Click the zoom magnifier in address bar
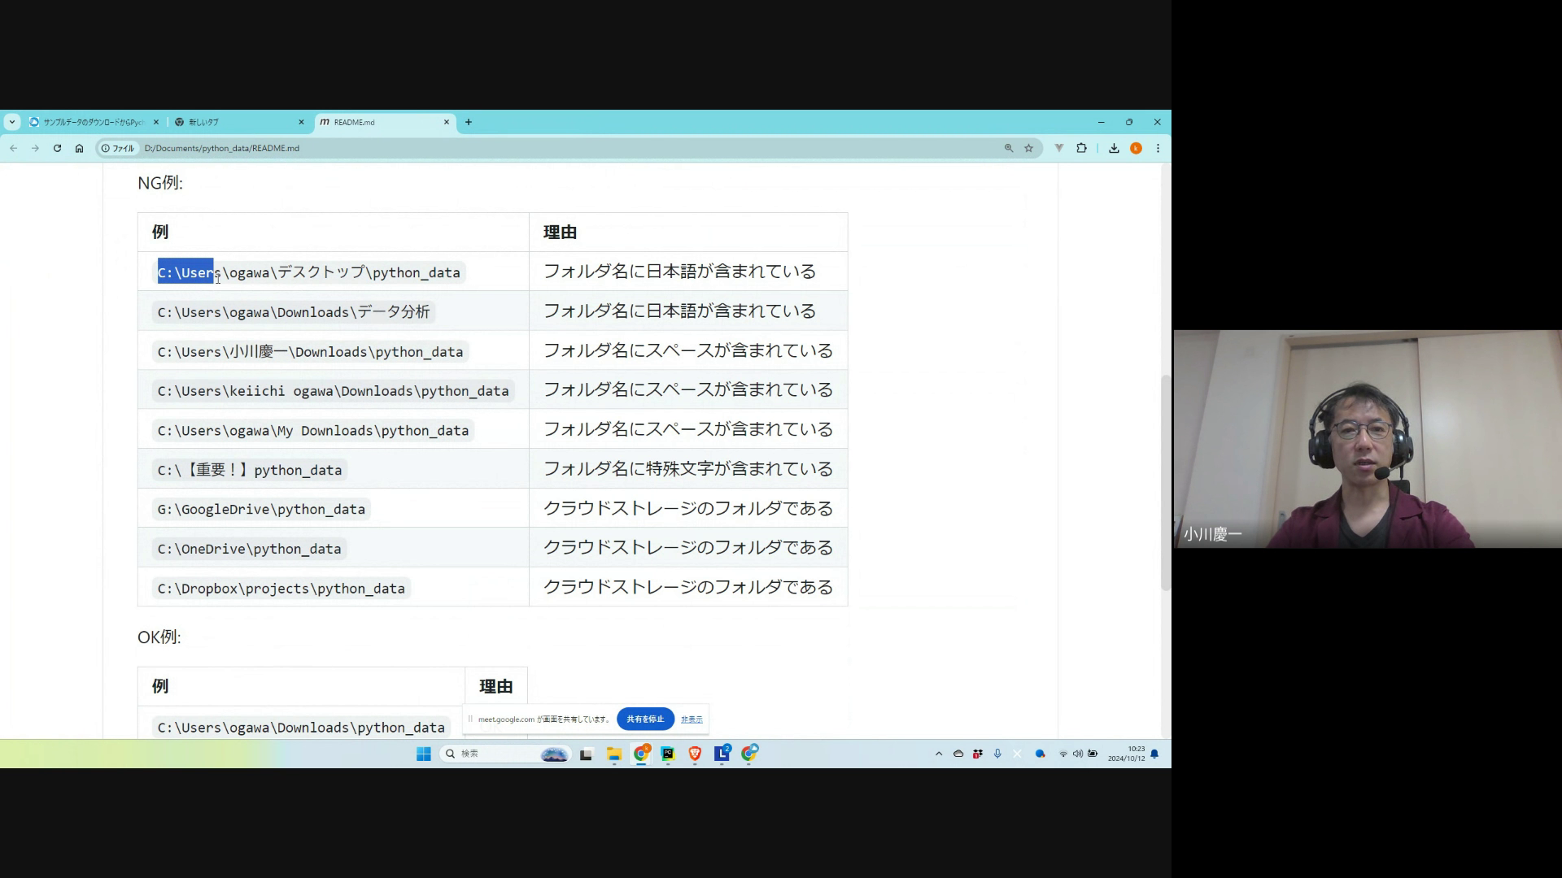The width and height of the screenshot is (1562, 878). (1009, 148)
